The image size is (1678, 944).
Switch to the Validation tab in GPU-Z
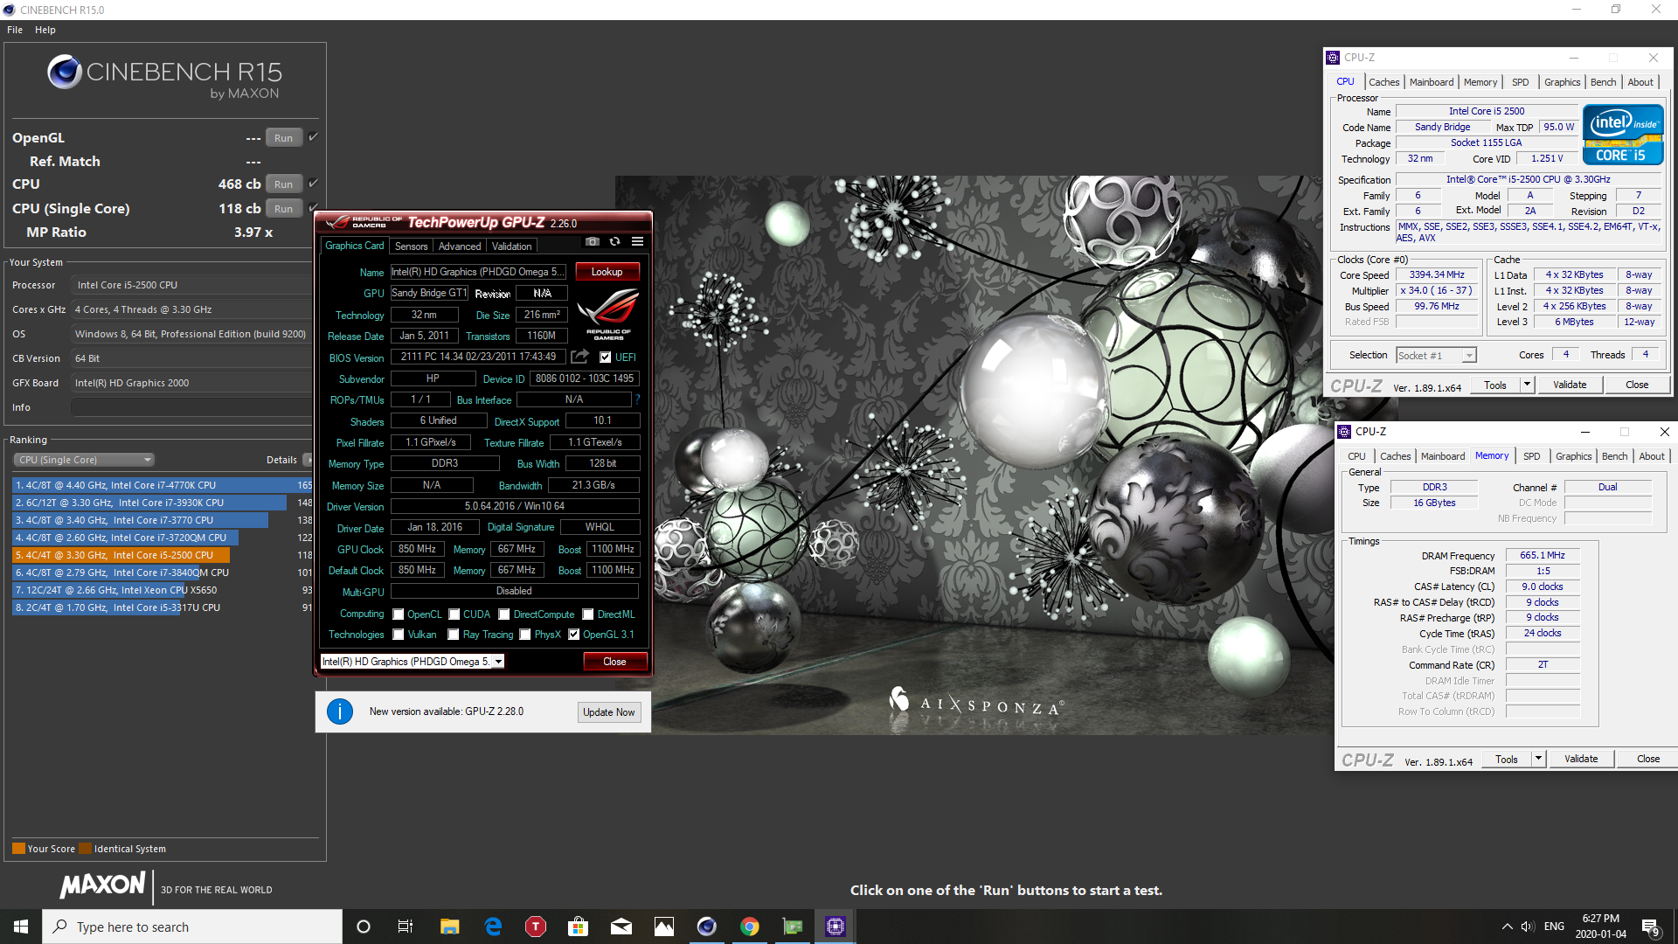(x=511, y=246)
